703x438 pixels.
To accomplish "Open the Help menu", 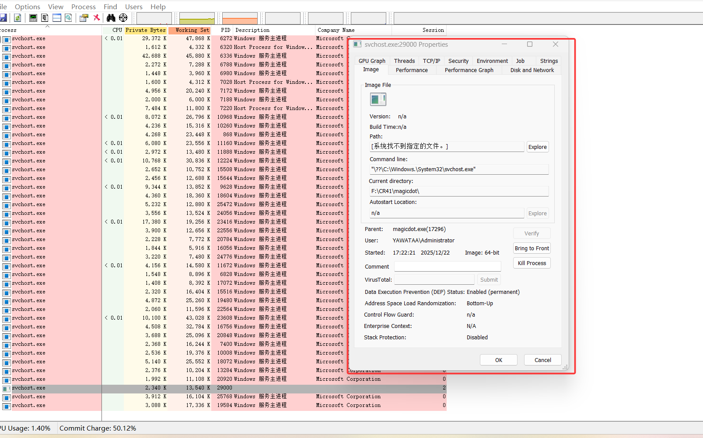I will pos(158,7).
